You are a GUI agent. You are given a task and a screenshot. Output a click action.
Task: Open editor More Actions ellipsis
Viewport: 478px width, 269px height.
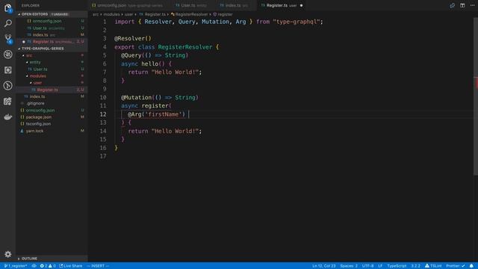pos(472,5)
